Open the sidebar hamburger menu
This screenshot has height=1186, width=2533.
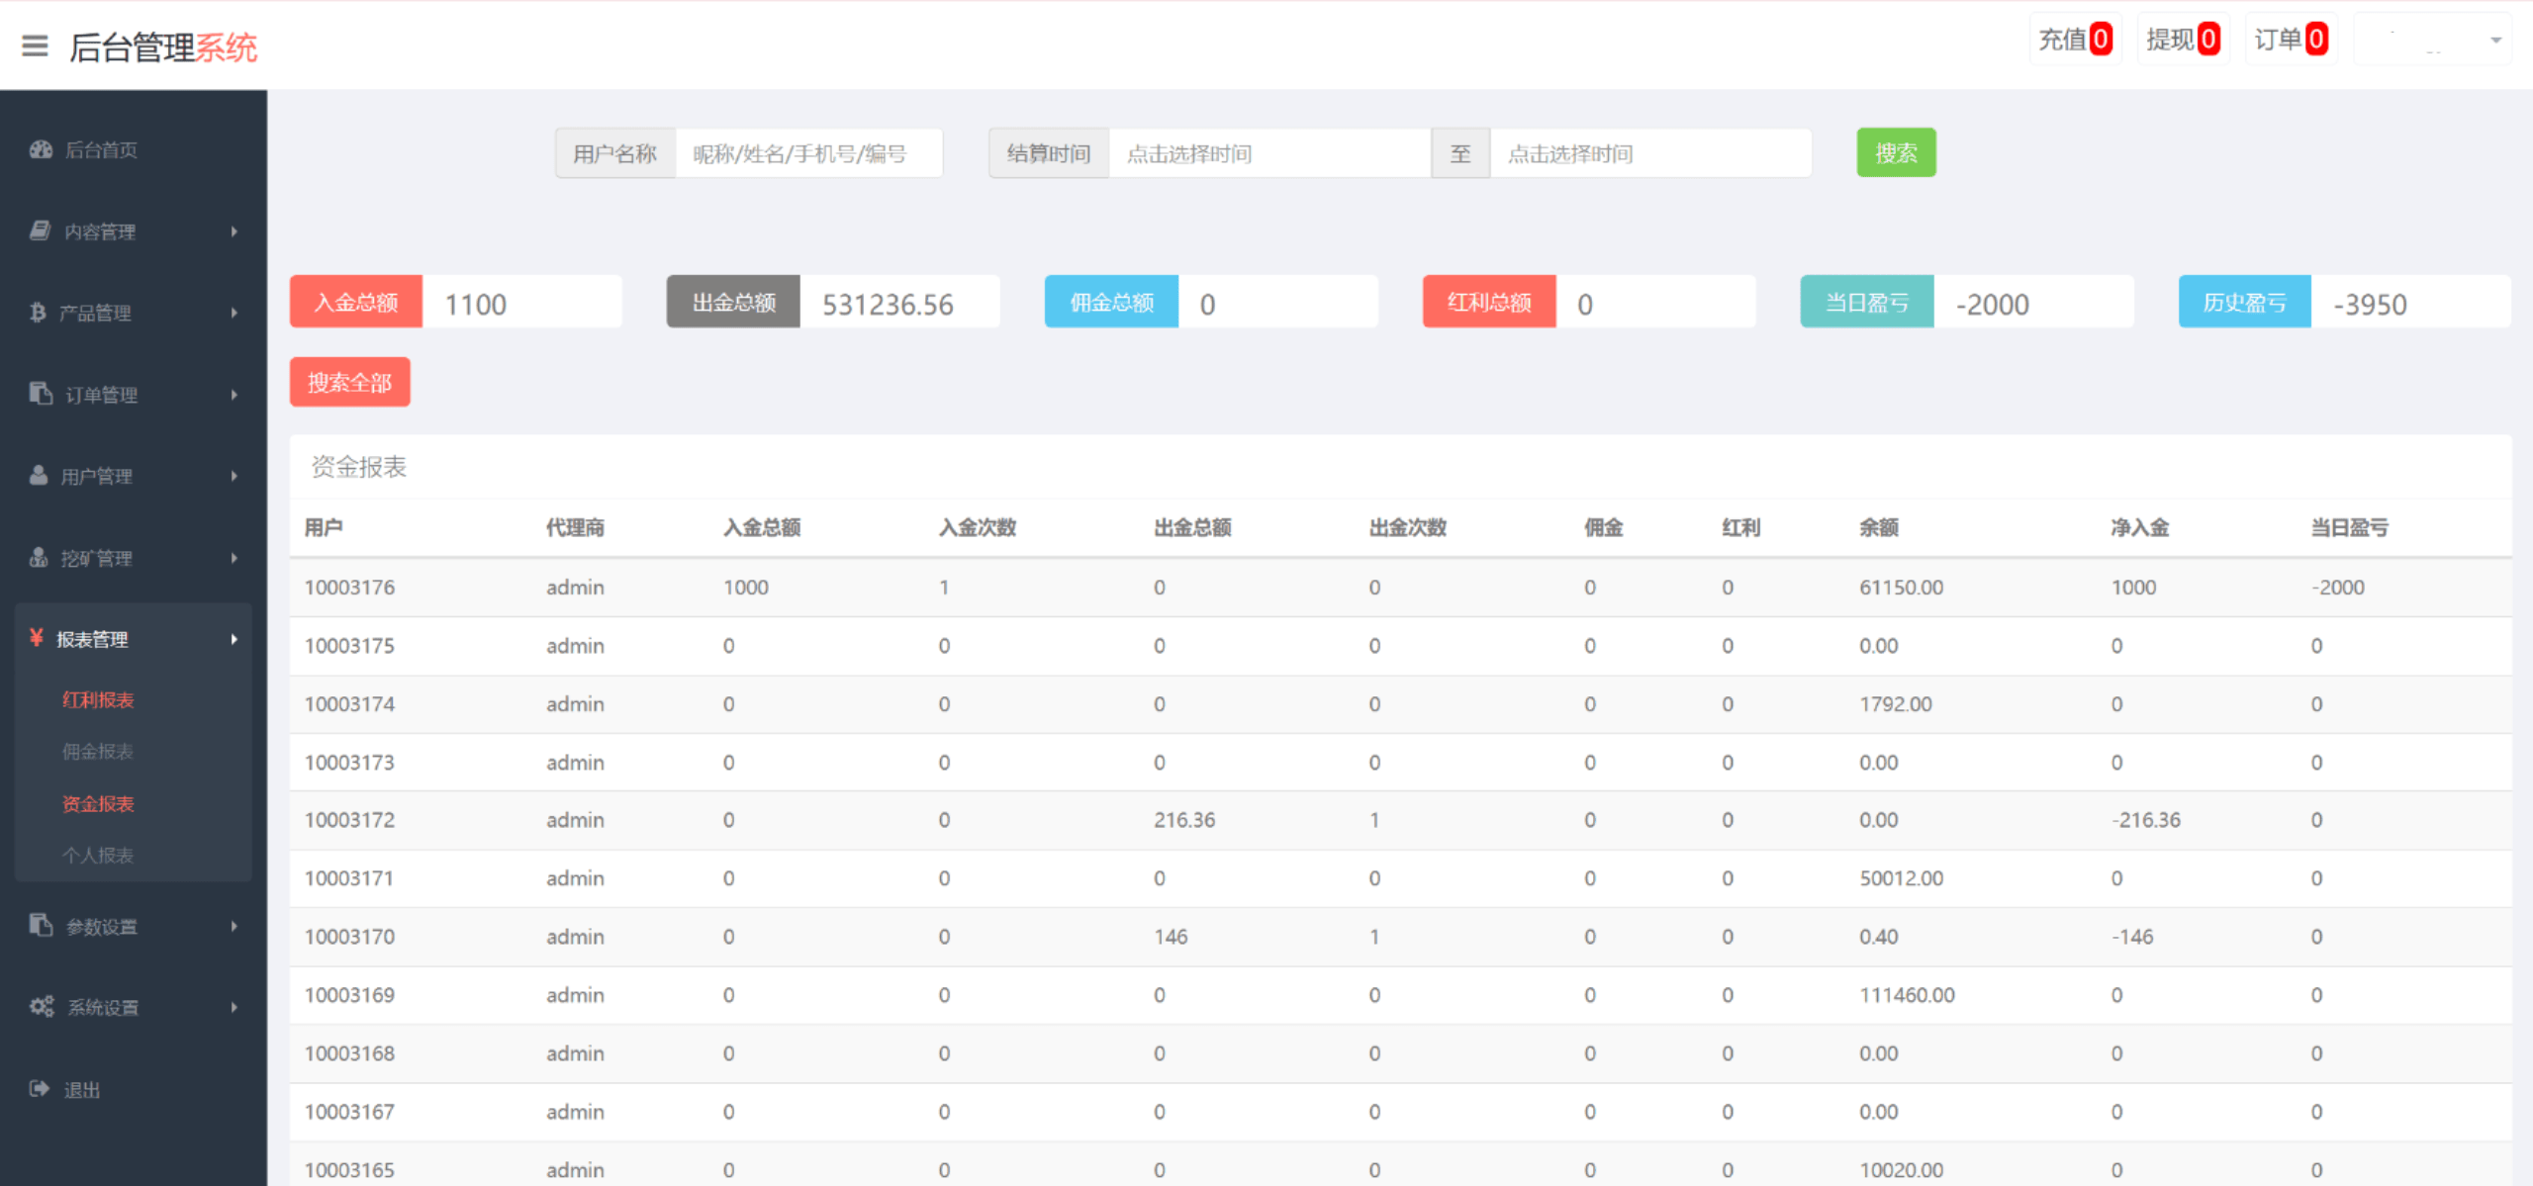pos(34,46)
